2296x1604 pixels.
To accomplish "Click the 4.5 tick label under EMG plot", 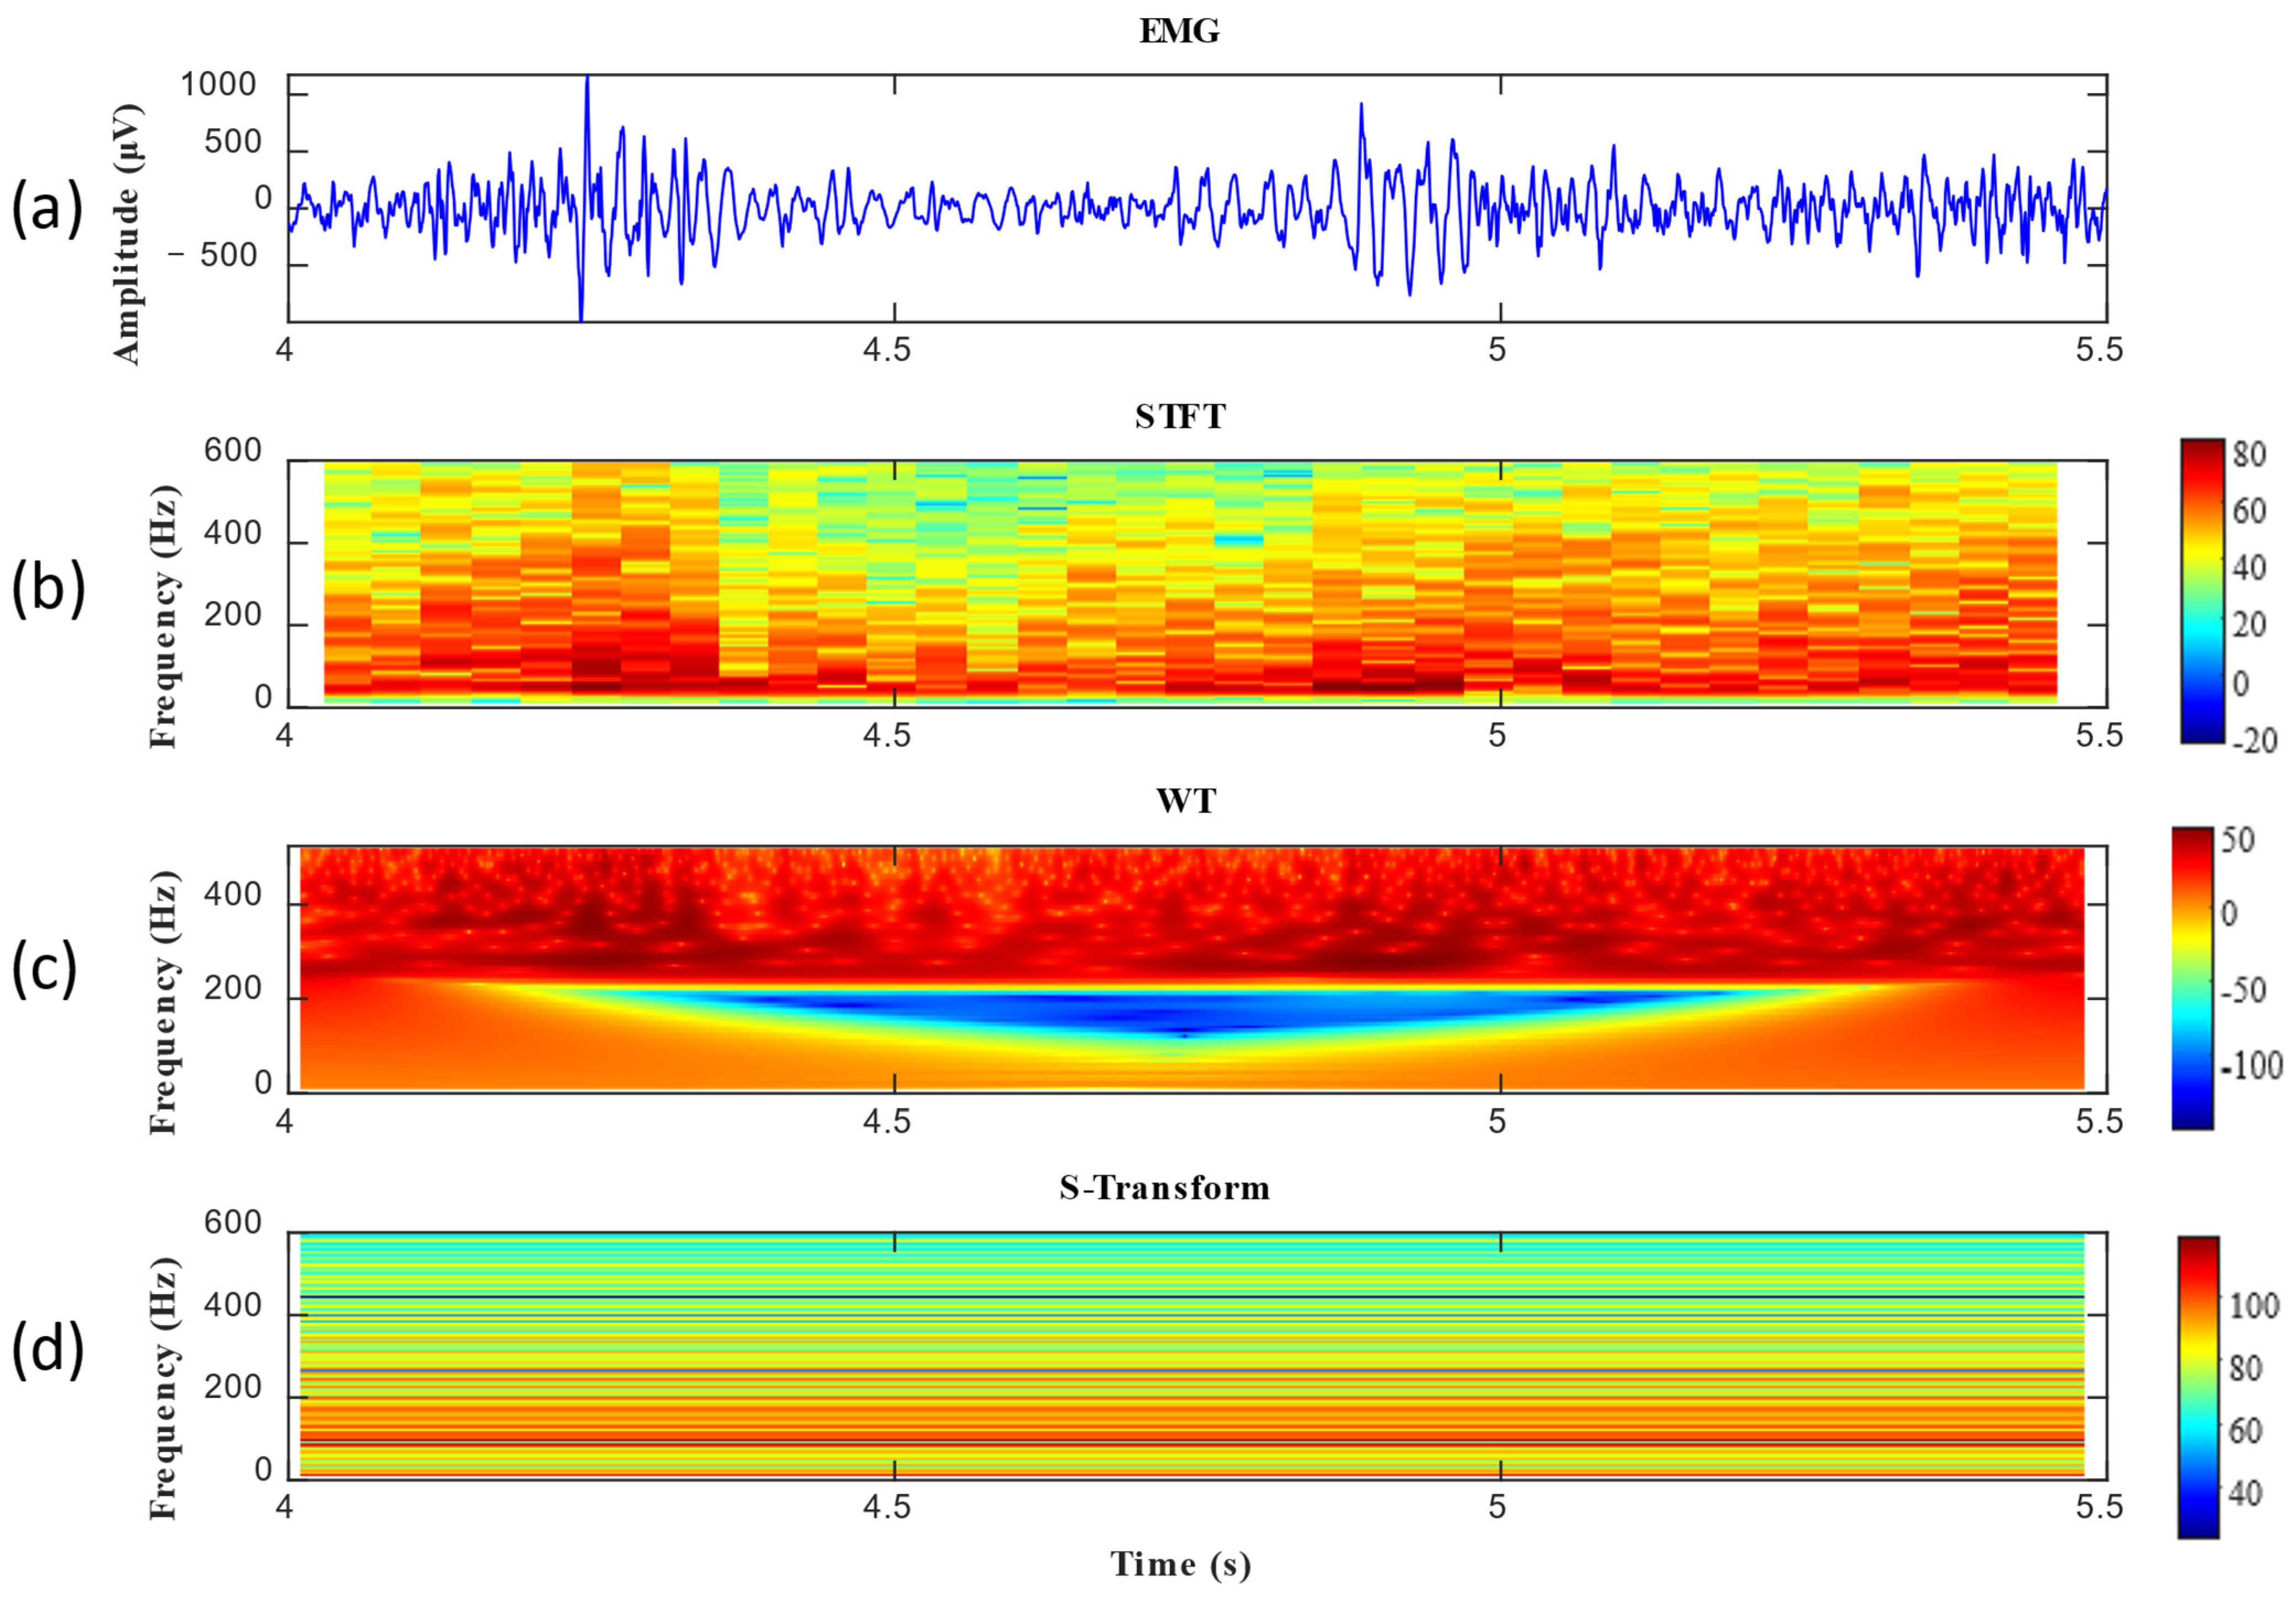I will (887, 350).
